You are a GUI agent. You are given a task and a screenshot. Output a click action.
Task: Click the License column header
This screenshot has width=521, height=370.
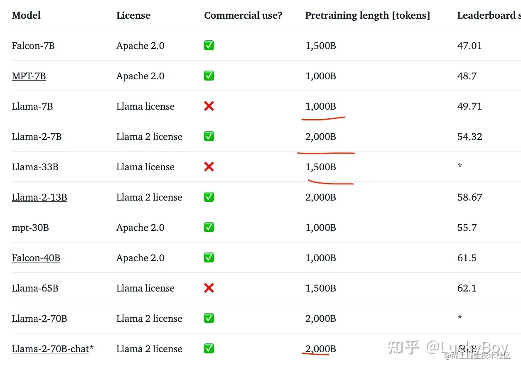[133, 16]
